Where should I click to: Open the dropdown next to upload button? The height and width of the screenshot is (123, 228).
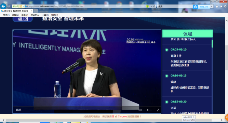pos(212,6)
